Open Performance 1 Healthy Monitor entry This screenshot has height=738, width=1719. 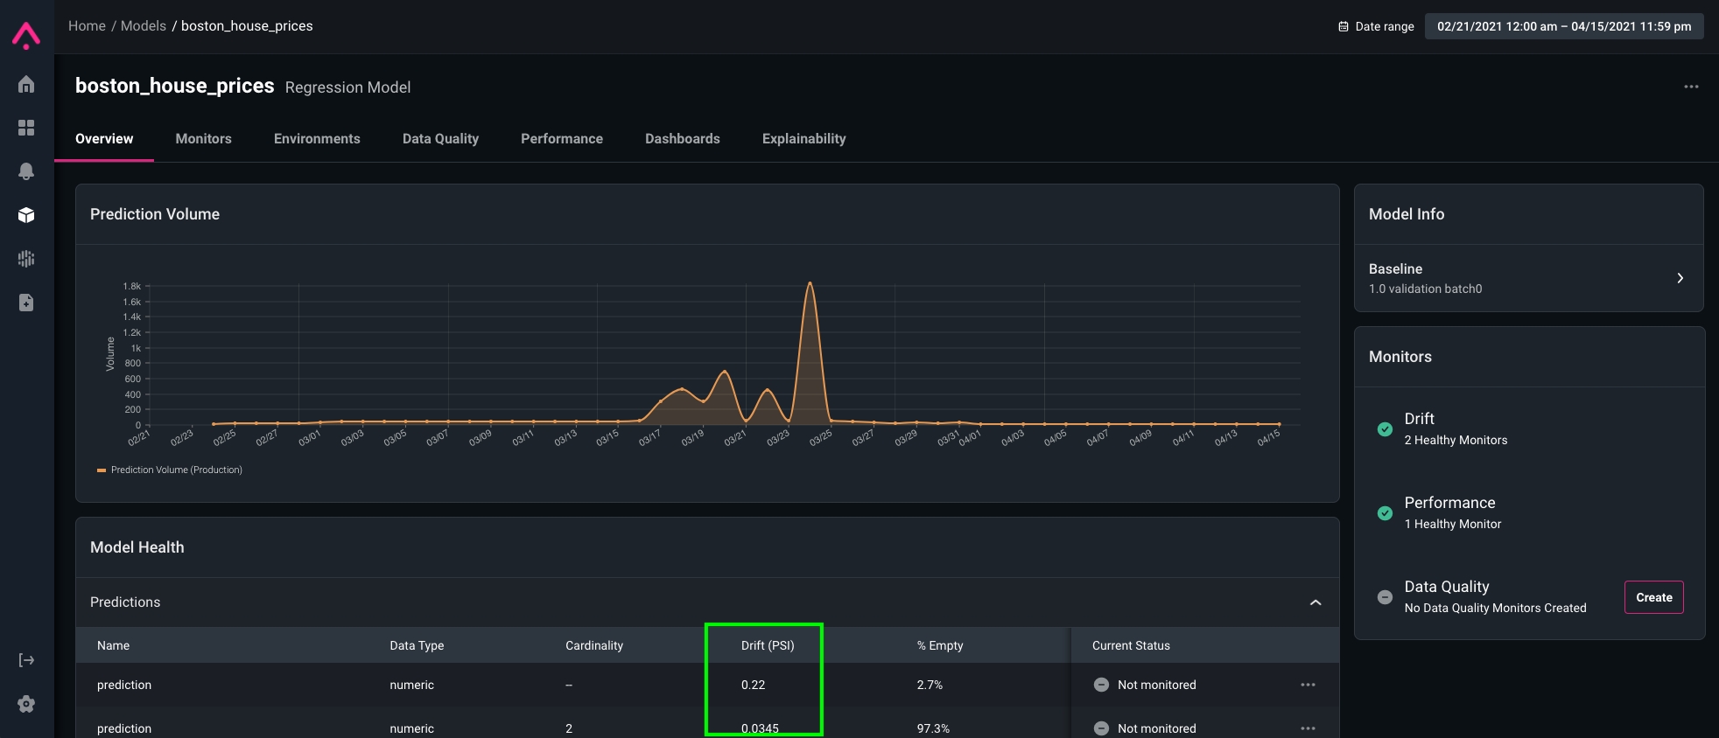tap(1529, 513)
